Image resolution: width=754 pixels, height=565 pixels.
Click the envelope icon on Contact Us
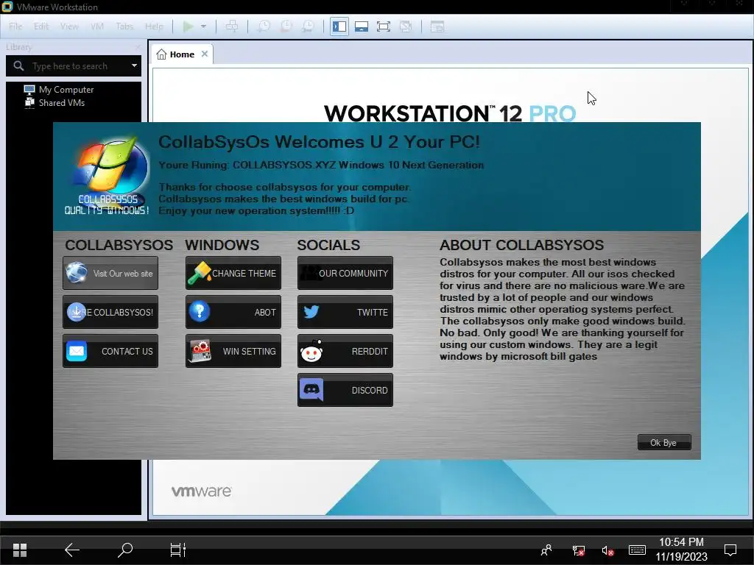[x=77, y=351]
